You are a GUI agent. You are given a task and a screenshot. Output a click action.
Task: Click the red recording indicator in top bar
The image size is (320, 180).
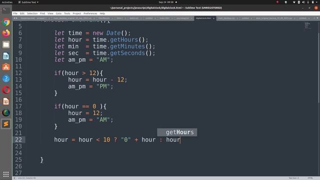click(x=277, y=2)
